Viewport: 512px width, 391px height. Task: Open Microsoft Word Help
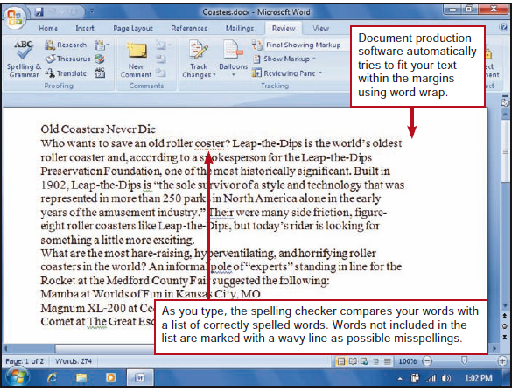pos(504,28)
